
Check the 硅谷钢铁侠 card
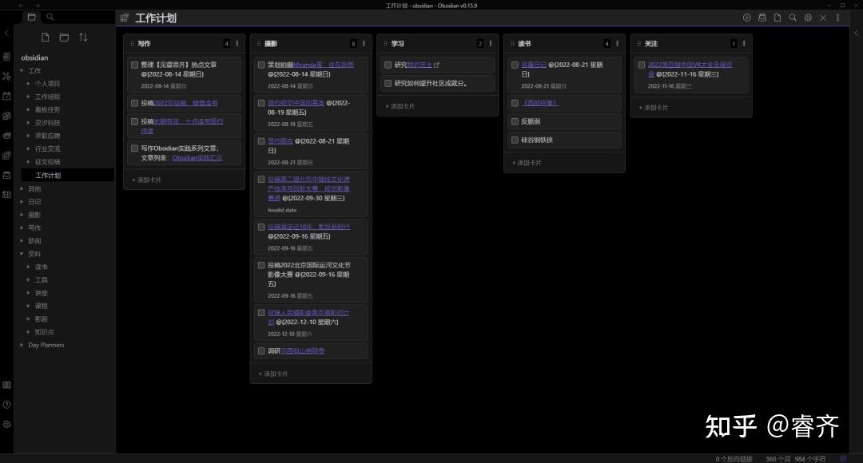515,140
